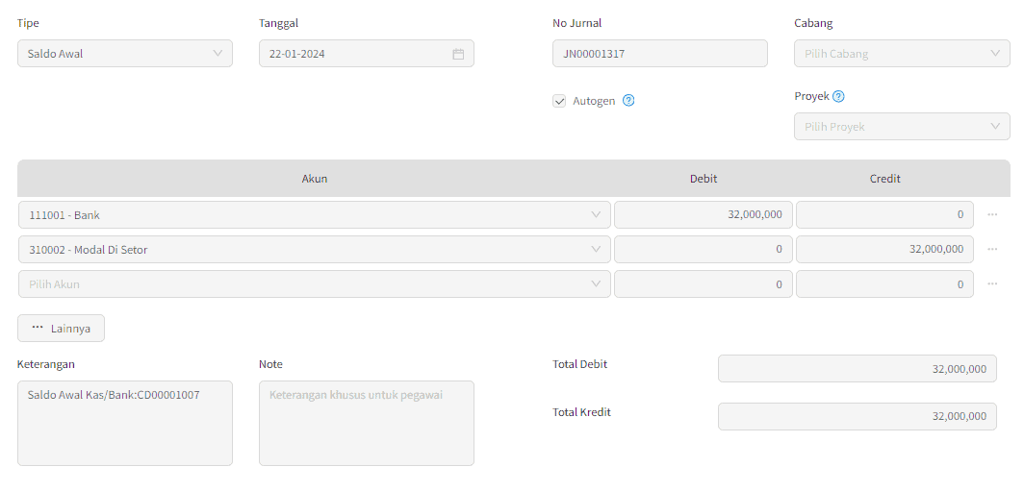Image resolution: width=1024 pixels, height=491 pixels.
Task: Expand the 111001 - Bank account selector
Action: tap(315, 214)
